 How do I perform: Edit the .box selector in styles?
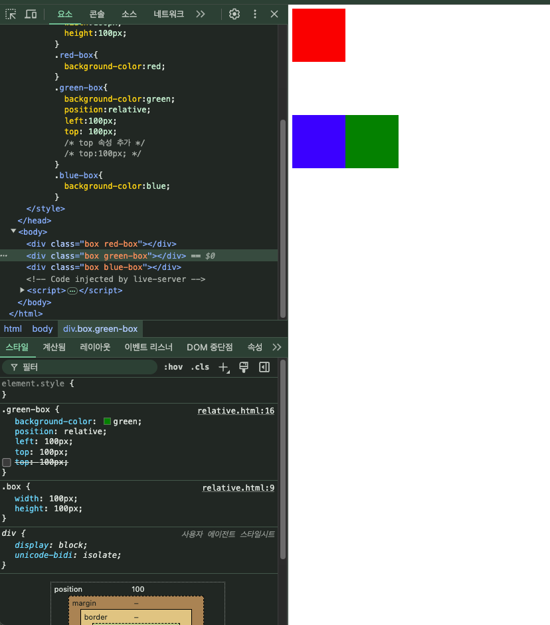[11, 487]
